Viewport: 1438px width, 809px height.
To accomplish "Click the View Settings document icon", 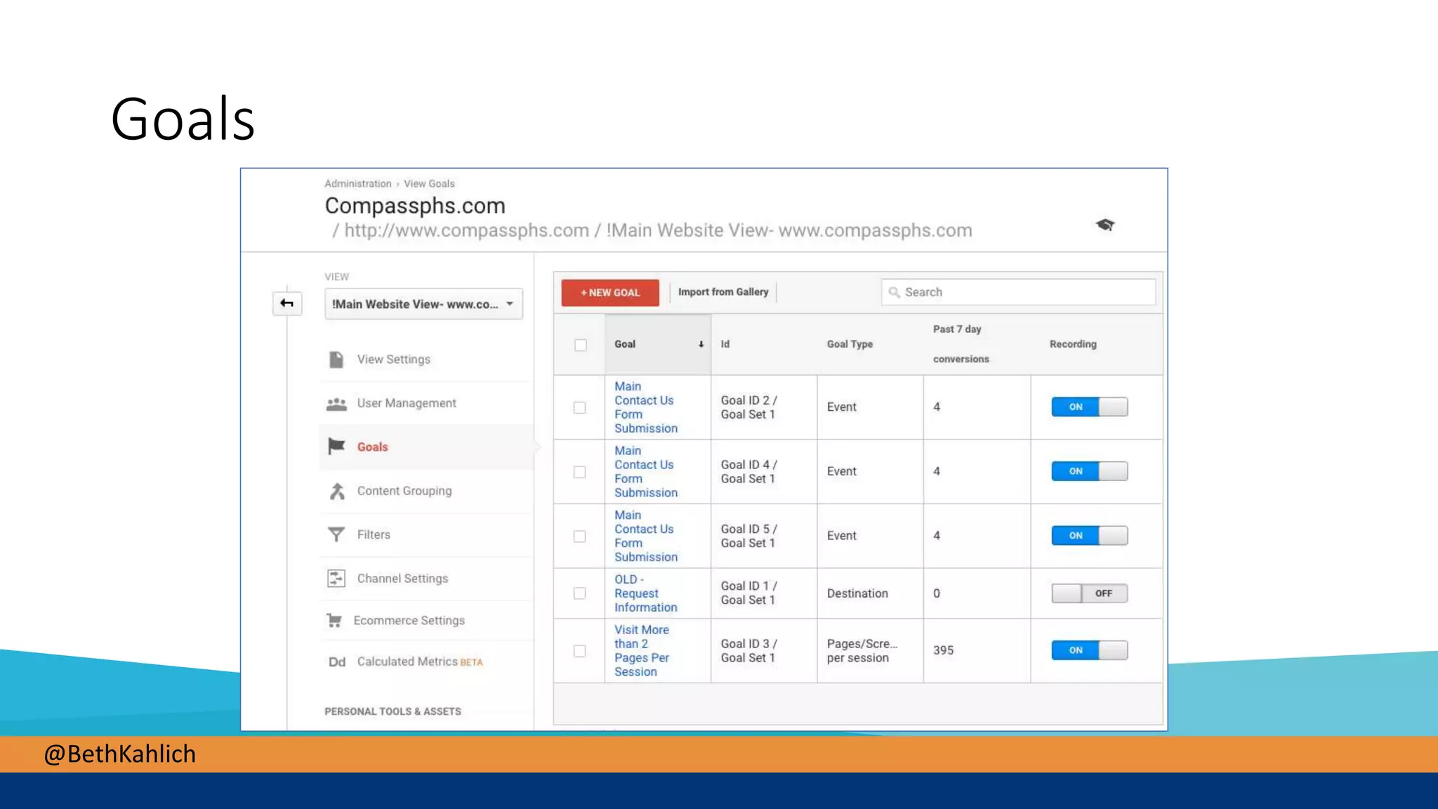I will coord(336,360).
